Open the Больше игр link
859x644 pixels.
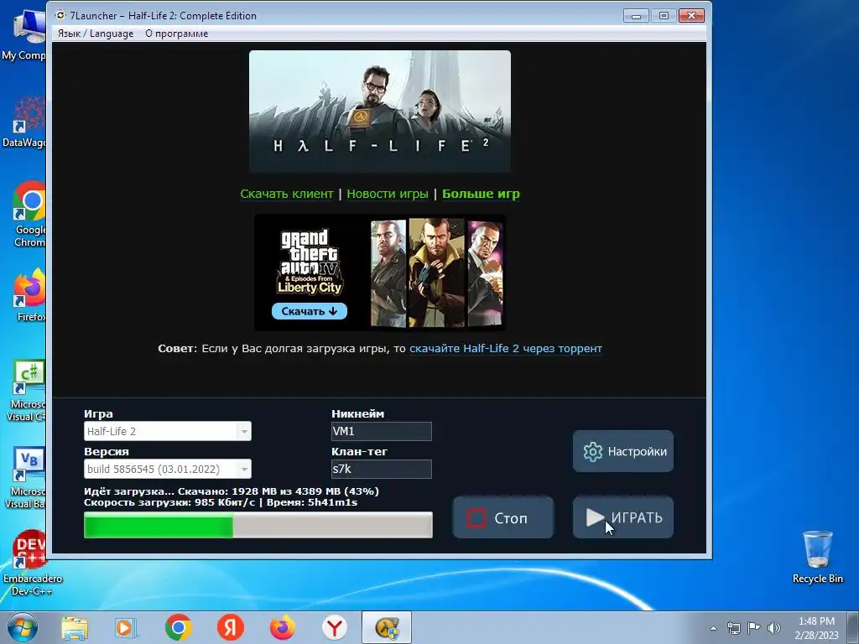481,194
